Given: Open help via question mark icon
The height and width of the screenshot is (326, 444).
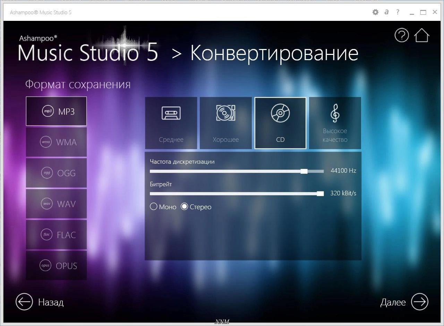Looking at the screenshot, I should [x=402, y=35].
